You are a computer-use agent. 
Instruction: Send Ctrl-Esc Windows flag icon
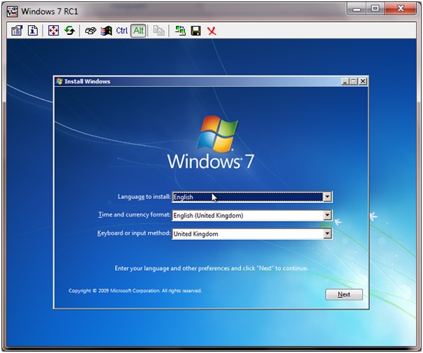point(106,31)
